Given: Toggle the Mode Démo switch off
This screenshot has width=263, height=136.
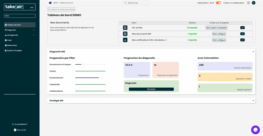Looking at the screenshot, I should click(218, 3).
